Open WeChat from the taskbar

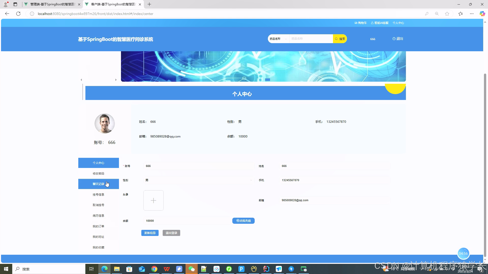(x=192, y=269)
